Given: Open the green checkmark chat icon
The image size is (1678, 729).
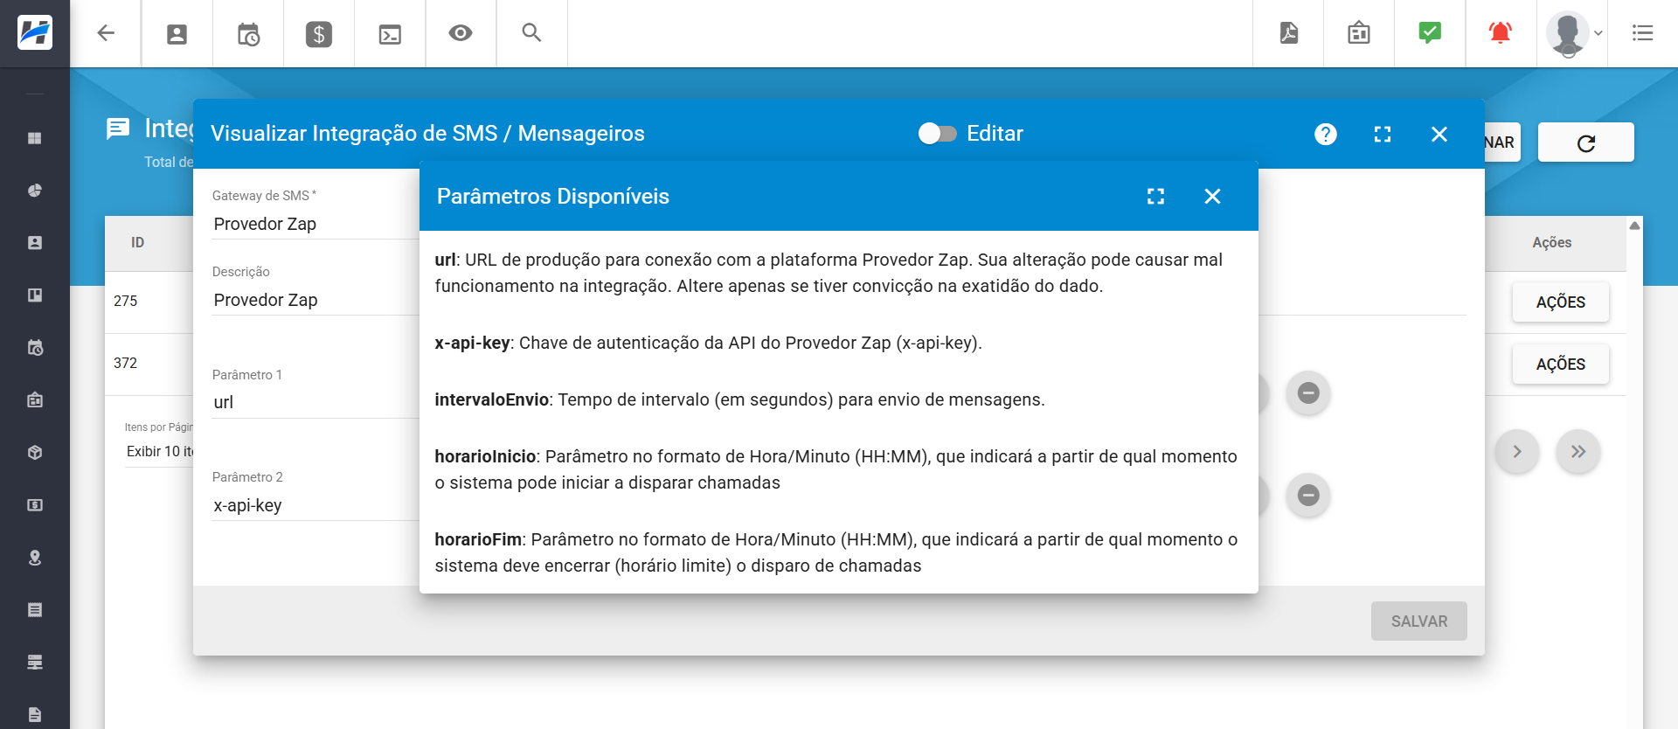Looking at the screenshot, I should (1430, 33).
